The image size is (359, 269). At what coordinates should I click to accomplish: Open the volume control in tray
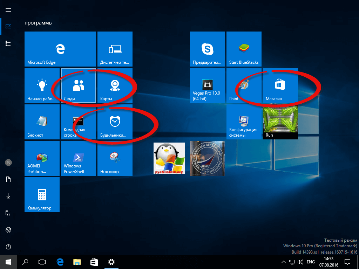point(300,262)
